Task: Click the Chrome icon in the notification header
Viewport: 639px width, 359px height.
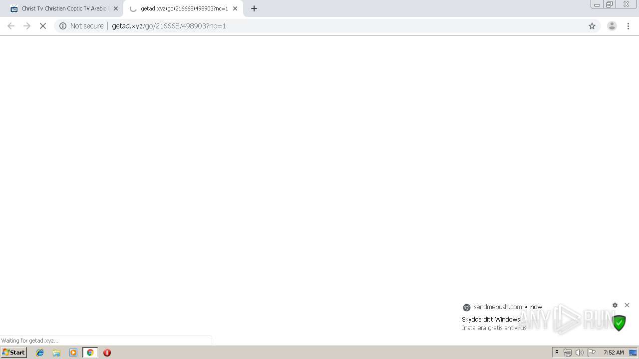Action: [x=466, y=308]
